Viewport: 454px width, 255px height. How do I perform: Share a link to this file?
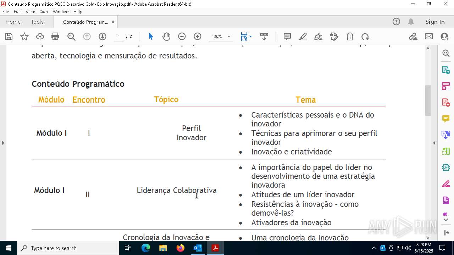[x=413, y=36]
